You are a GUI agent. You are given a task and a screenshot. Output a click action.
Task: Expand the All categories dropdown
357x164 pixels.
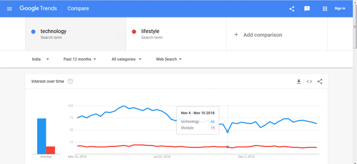127,59
